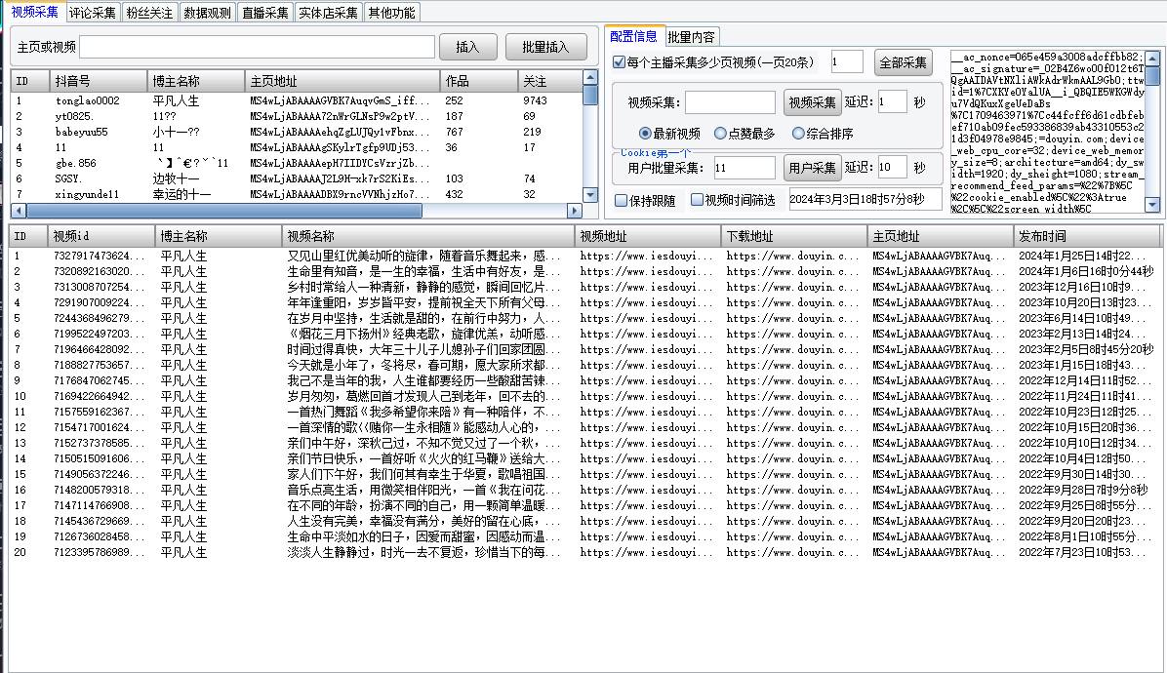Check the 视频时间筛选 option
Viewport: 1167px width, 673px height.
(697, 200)
